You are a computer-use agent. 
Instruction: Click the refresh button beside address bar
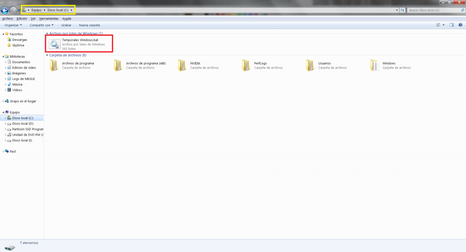[x=402, y=10]
